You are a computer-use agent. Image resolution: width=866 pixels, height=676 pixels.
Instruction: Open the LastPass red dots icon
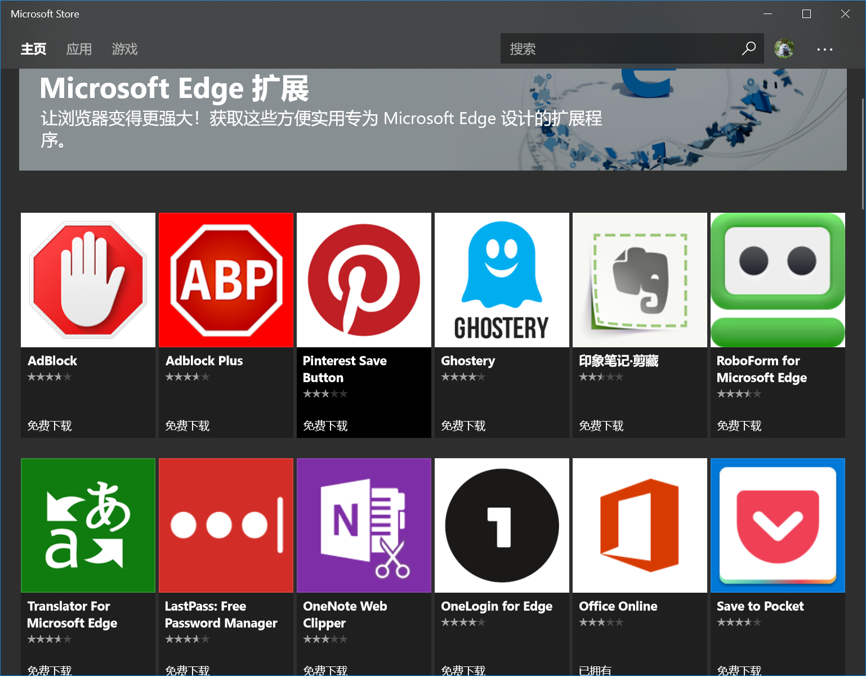226,525
